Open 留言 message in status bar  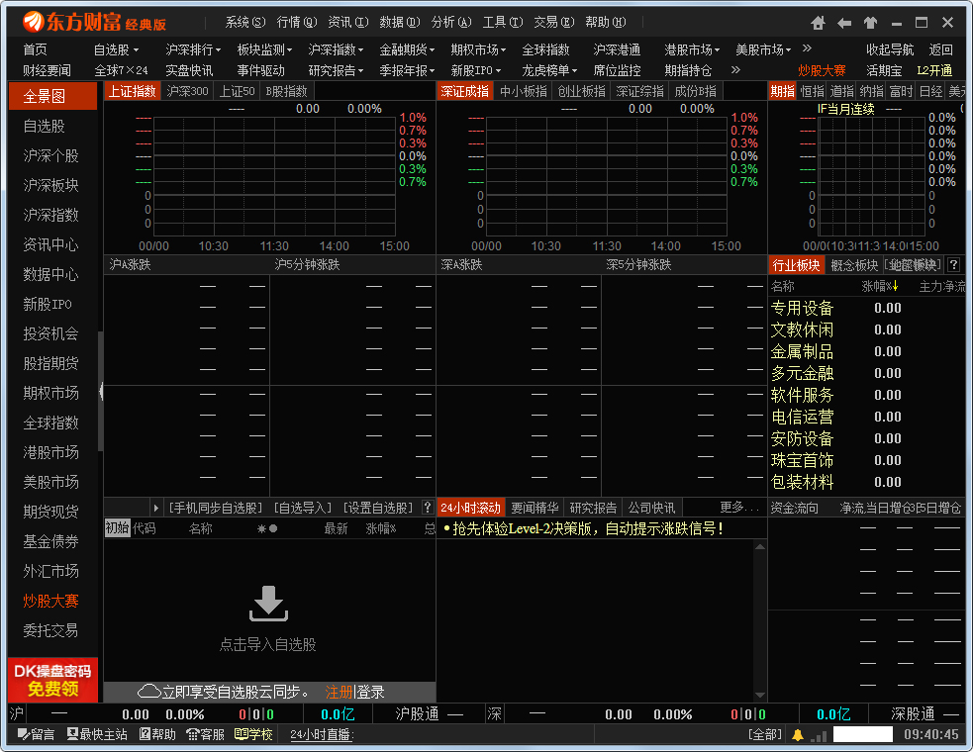[x=36, y=734]
